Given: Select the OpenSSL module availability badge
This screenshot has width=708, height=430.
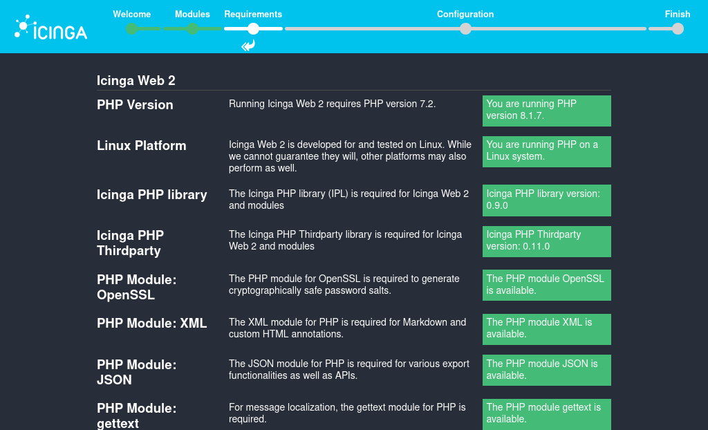Looking at the screenshot, I should tap(546, 285).
